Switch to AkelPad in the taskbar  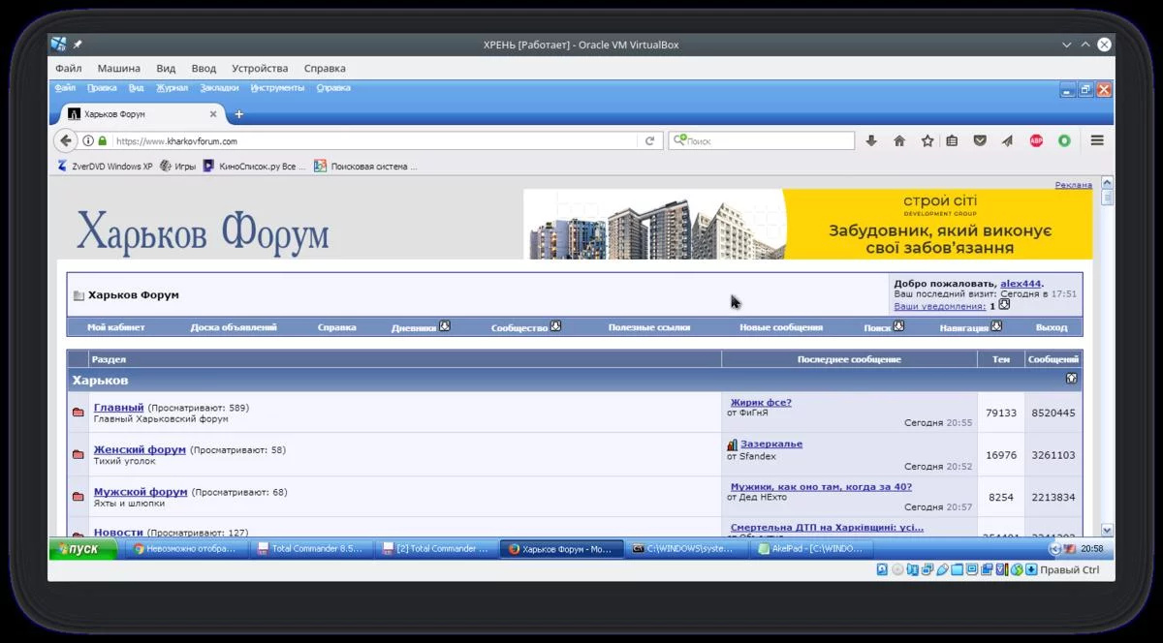[x=813, y=549]
